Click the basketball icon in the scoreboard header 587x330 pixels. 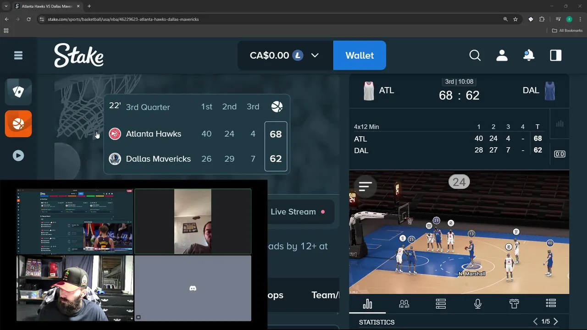(277, 107)
